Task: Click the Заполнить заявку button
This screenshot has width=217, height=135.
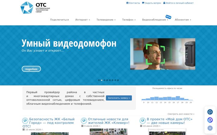Action: click(x=119, y=98)
